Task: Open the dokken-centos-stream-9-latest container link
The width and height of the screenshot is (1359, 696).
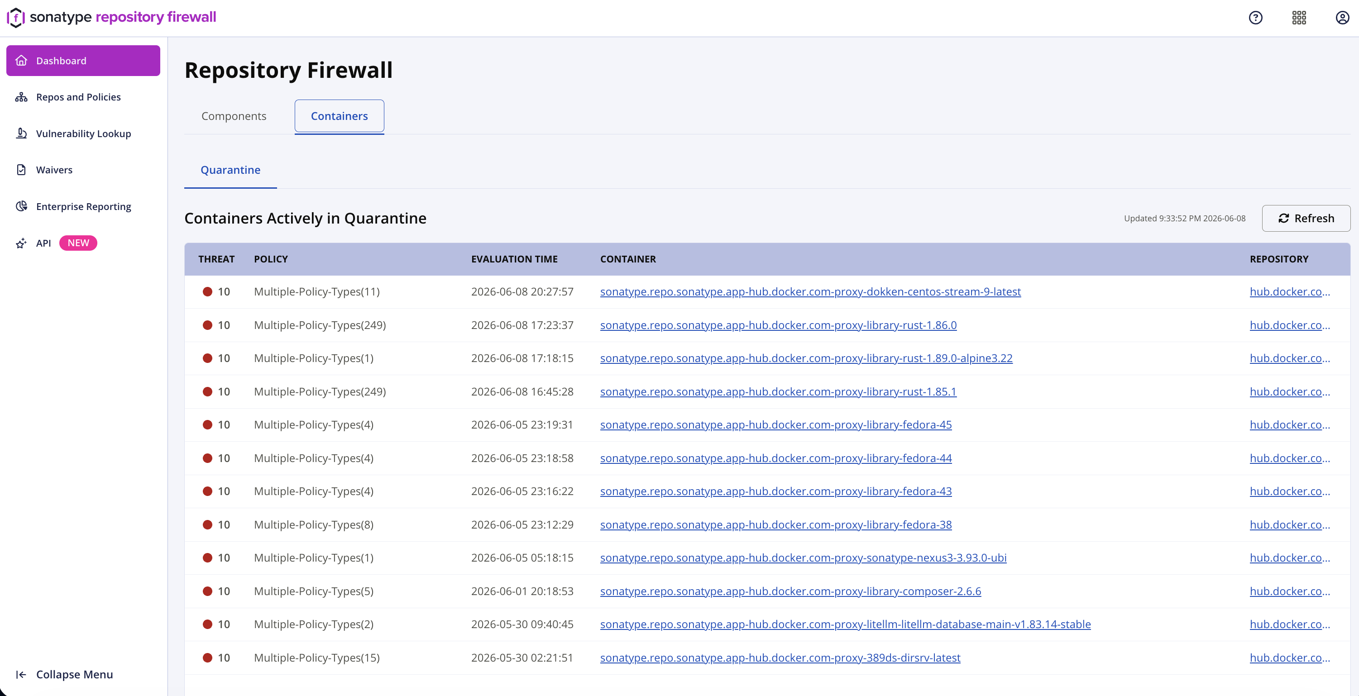Action: coord(810,291)
